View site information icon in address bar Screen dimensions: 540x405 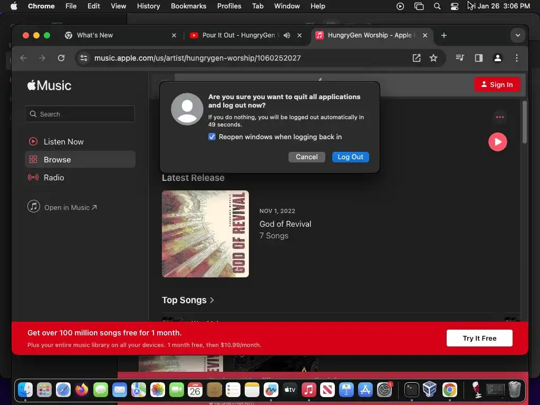pos(84,58)
